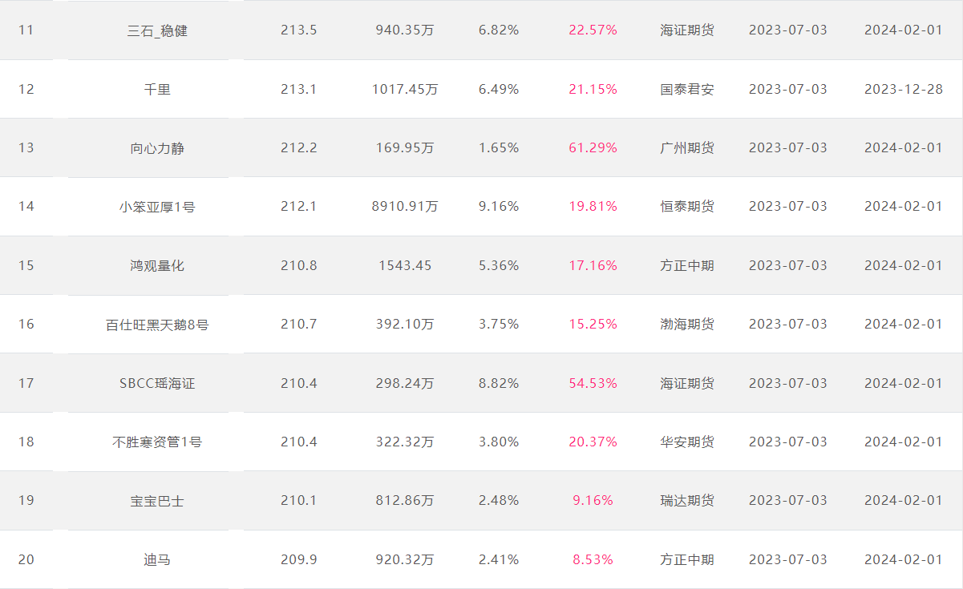This screenshot has height=589, width=963.
Task: Click the 54.53% return value
Action: (x=593, y=383)
